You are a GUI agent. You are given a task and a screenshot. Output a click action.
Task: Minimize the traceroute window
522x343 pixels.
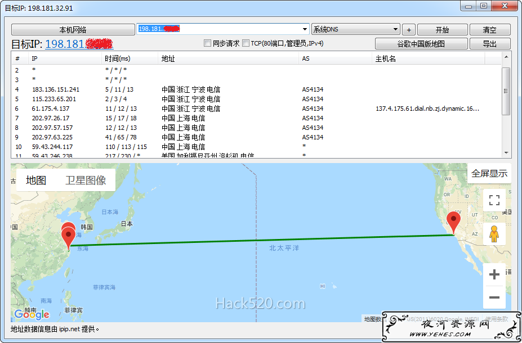[x=469, y=6]
